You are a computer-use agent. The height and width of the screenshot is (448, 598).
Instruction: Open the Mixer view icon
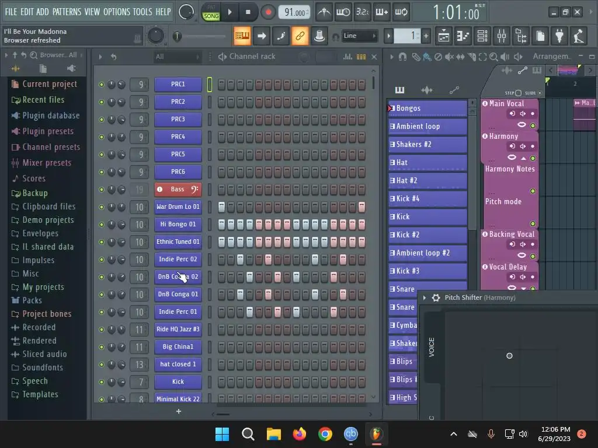502,36
